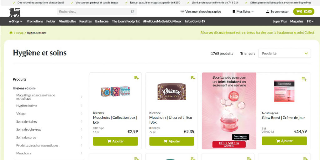
Task: Click the Delhaize lion logo
Action: [x=15, y=12]
